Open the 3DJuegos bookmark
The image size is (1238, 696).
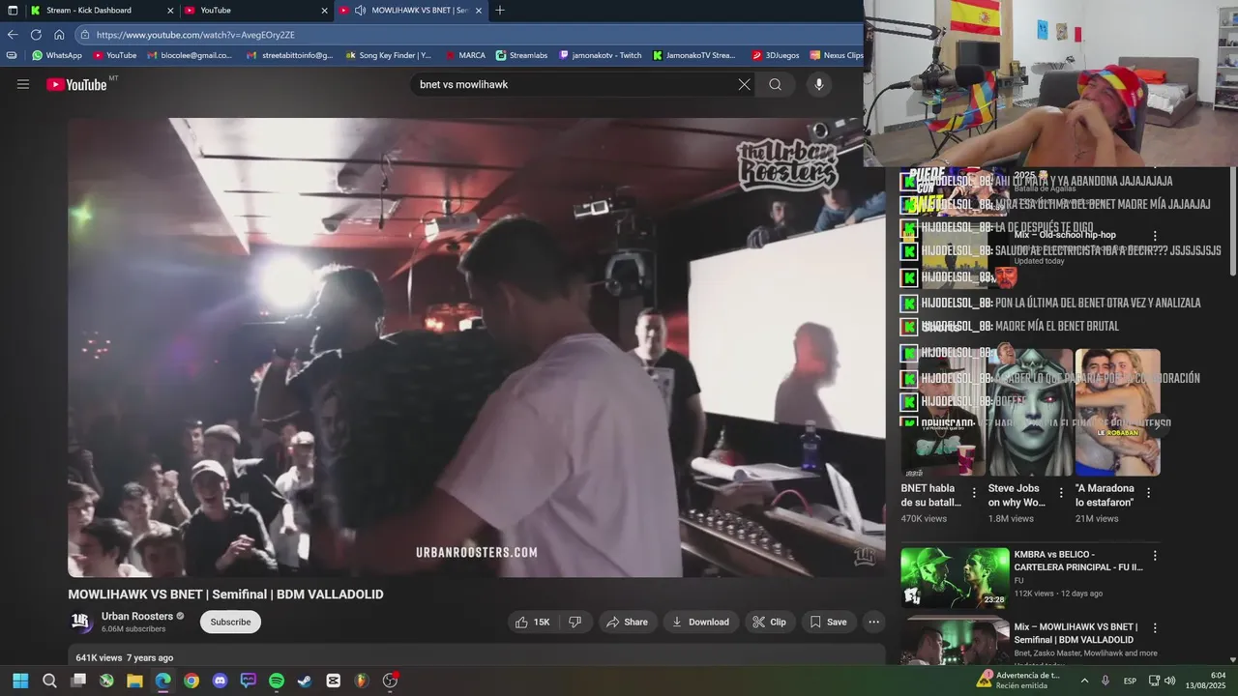point(776,55)
